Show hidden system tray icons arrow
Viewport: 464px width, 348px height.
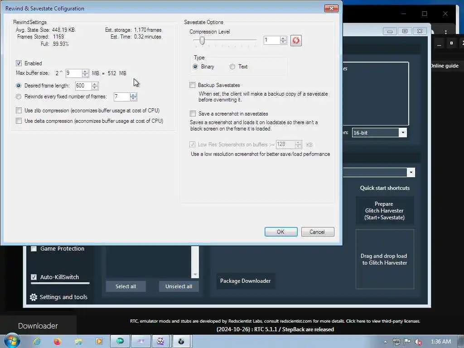tap(385, 342)
